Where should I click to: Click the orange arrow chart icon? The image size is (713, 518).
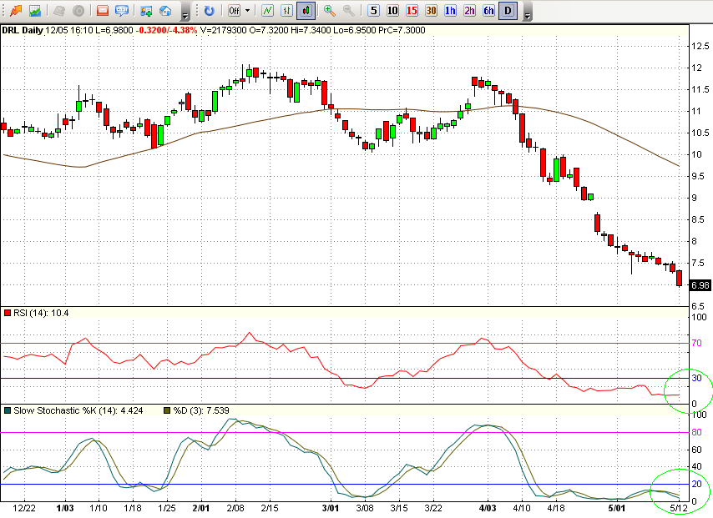click(x=16, y=11)
